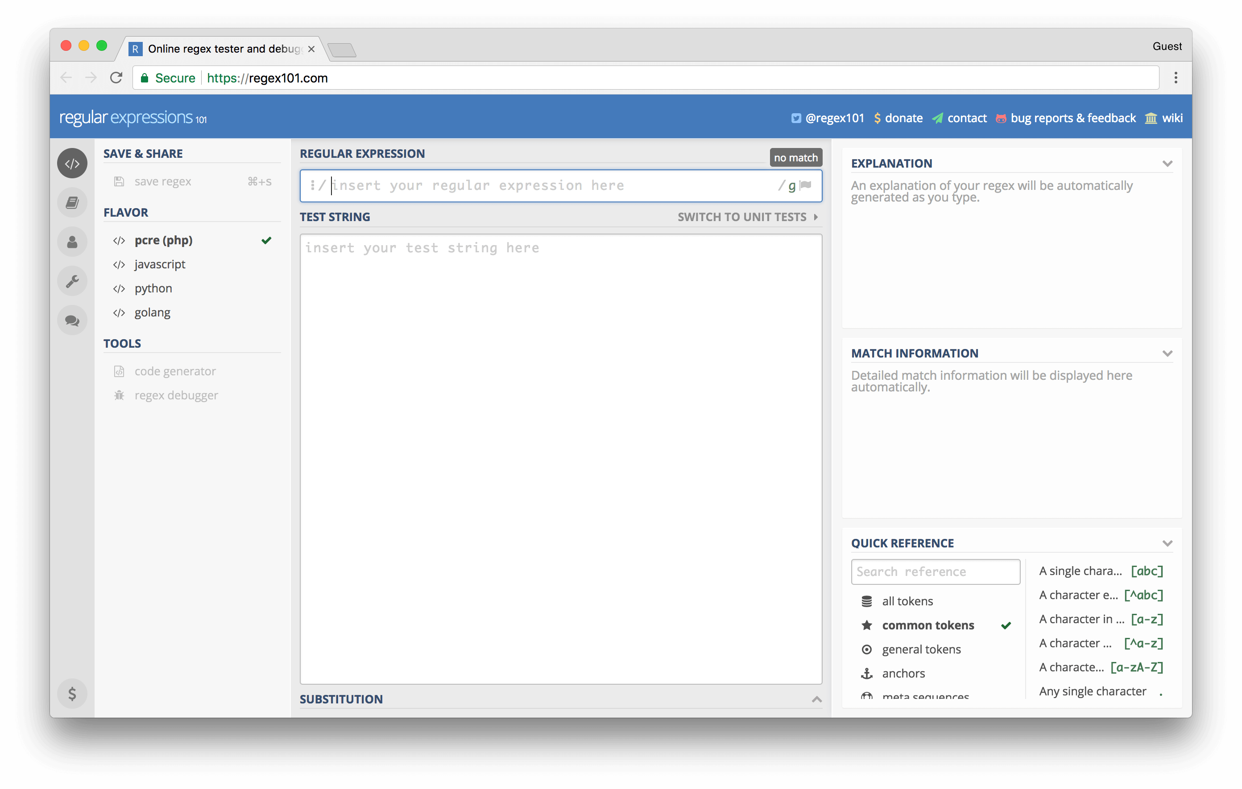Collapse the Explanation panel
The width and height of the screenshot is (1242, 789).
[x=1167, y=164]
